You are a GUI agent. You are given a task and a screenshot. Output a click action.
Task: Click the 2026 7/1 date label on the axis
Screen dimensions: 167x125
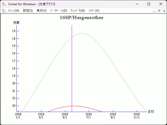click(x=89, y=116)
